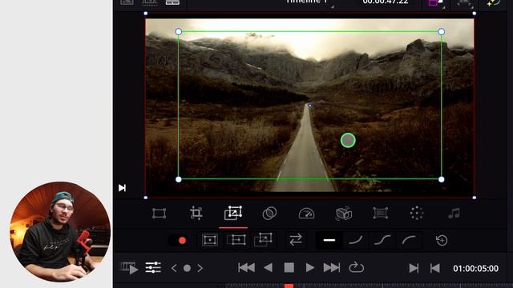Reset the dynamic zoom settings
Viewport: 513px width, 288px height.
click(x=442, y=240)
